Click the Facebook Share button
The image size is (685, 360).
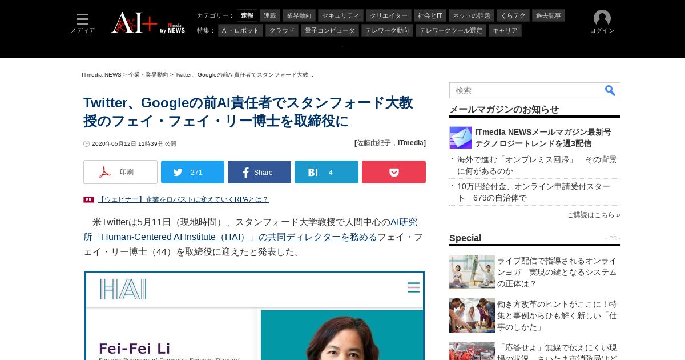point(259,172)
